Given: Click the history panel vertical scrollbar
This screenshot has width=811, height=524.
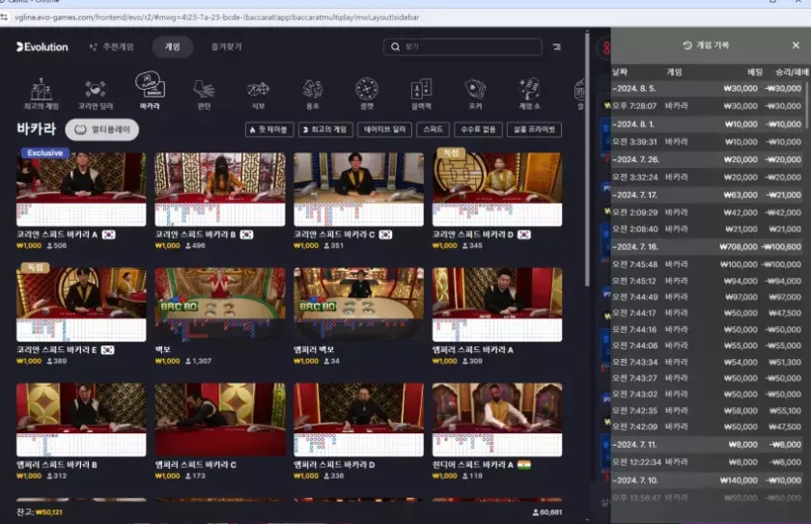Looking at the screenshot, I should coord(807,106).
